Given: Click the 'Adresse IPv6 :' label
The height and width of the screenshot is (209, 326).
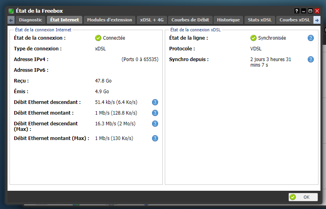Looking at the screenshot, I should tap(31, 70).
